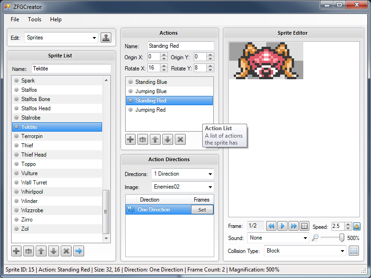Click the lock icon beside Speed
This screenshot has width=371, height=278.
pyautogui.click(x=357, y=226)
